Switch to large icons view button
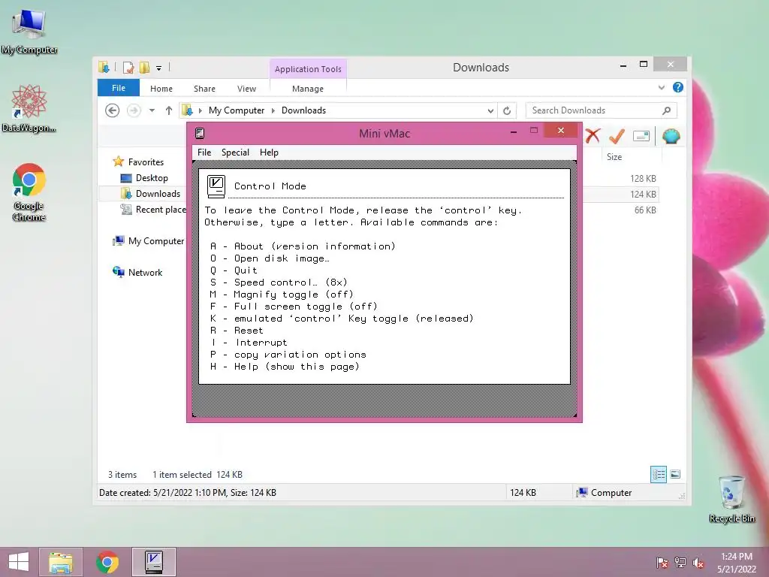Screen dimensions: 769x577 675,475
